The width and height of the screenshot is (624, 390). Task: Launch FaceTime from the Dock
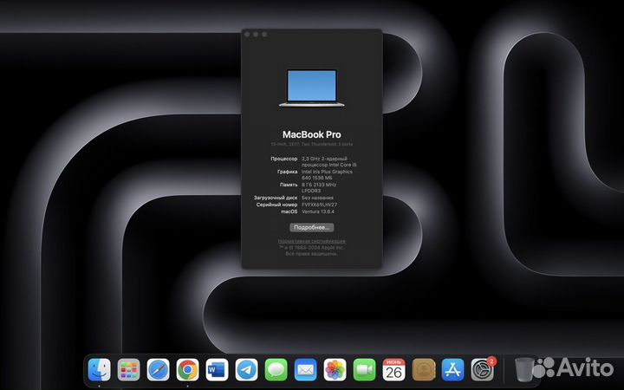tap(364, 370)
